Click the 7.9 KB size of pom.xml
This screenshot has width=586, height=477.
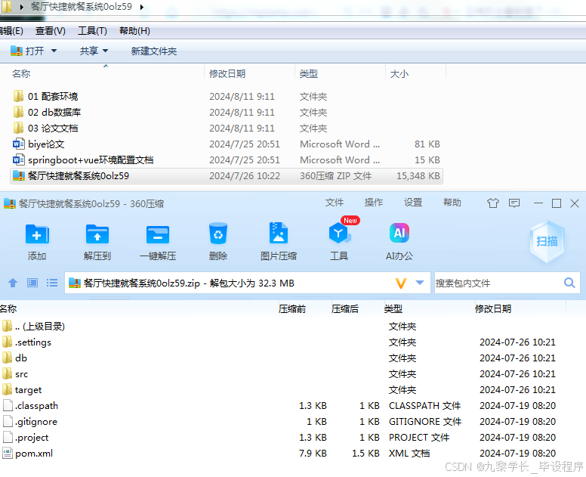[x=313, y=454]
